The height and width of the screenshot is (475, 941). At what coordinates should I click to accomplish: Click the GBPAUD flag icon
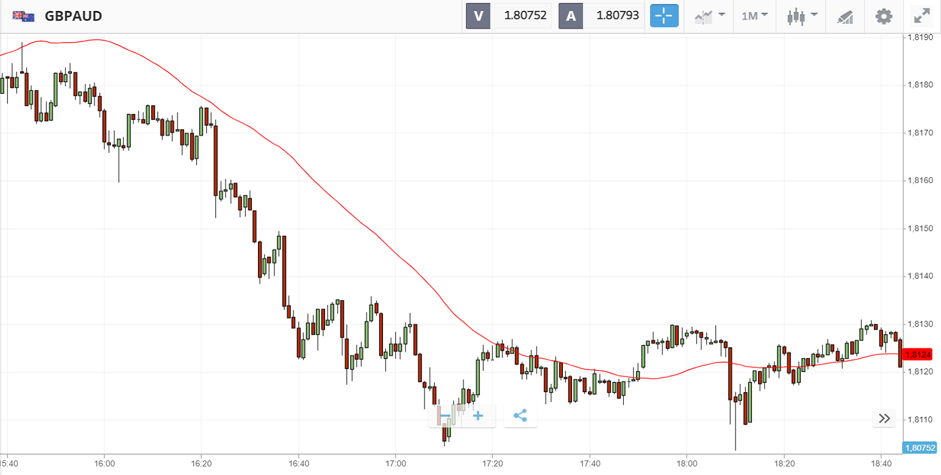(24, 16)
